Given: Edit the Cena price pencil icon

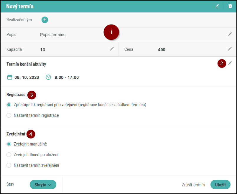Looking at the screenshot, I should (230, 49).
